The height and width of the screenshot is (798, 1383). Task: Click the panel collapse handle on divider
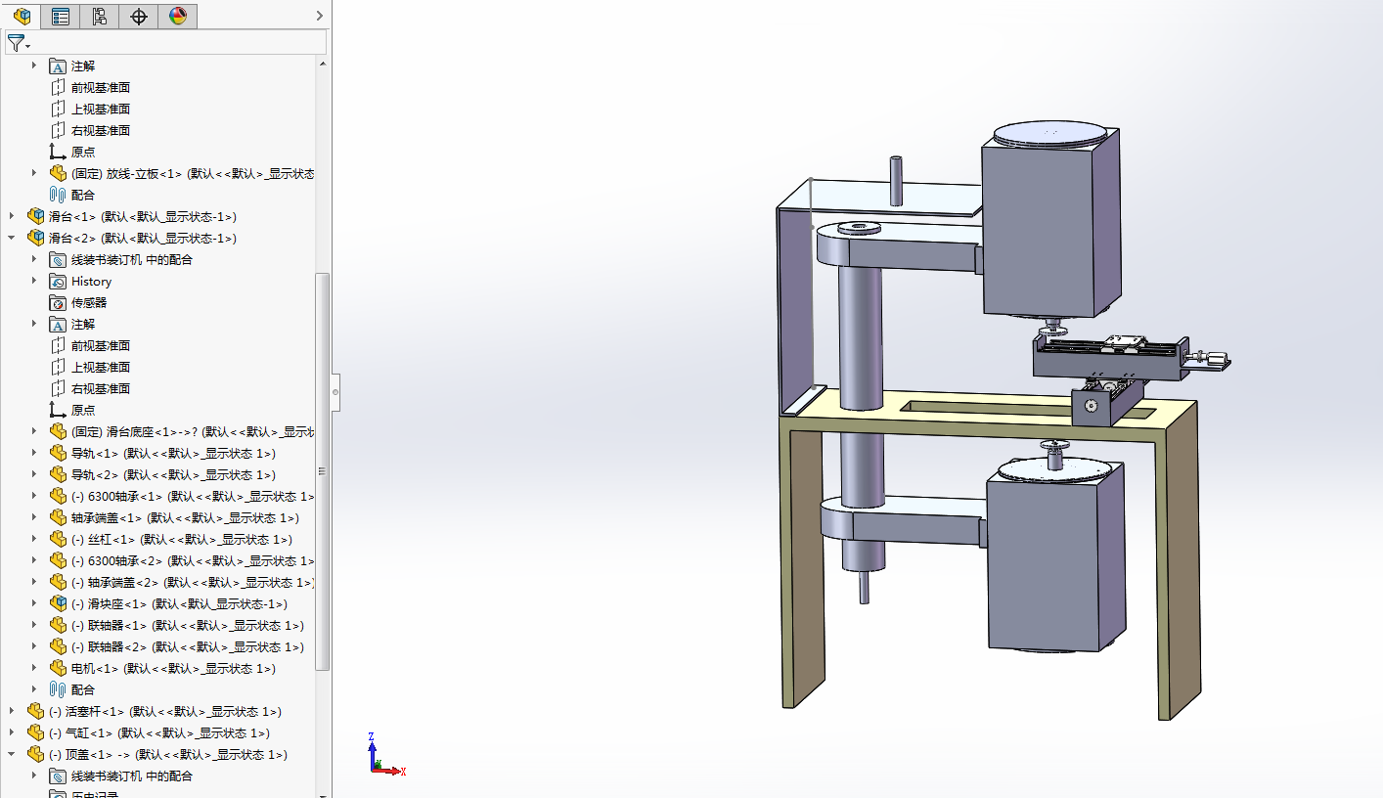[x=335, y=391]
